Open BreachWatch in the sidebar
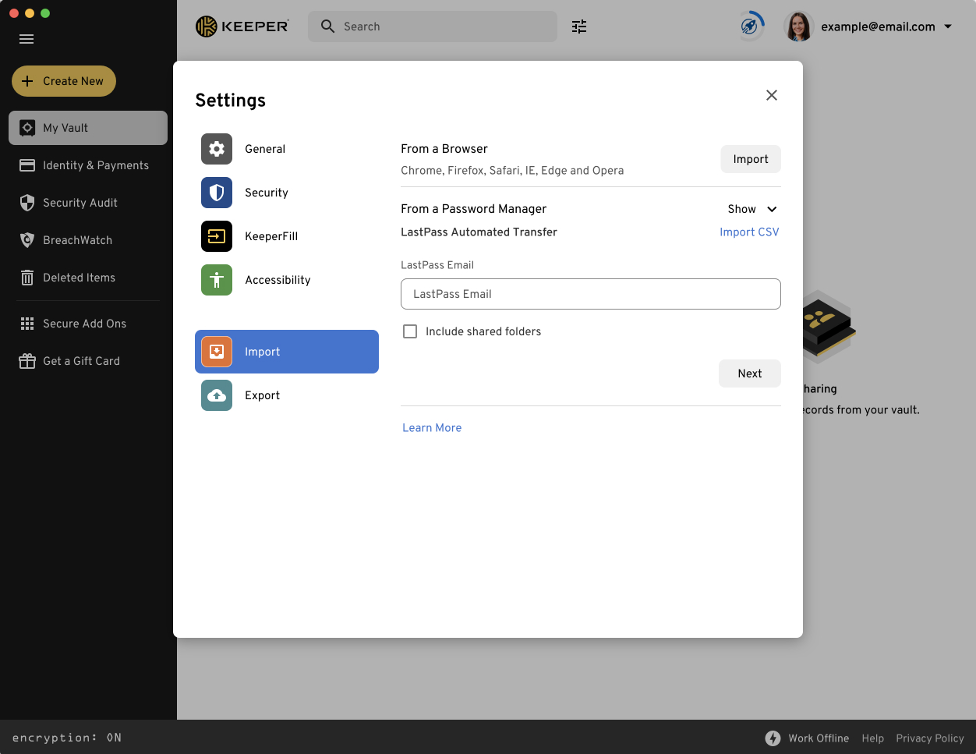Image resolution: width=976 pixels, height=754 pixels. click(x=77, y=240)
